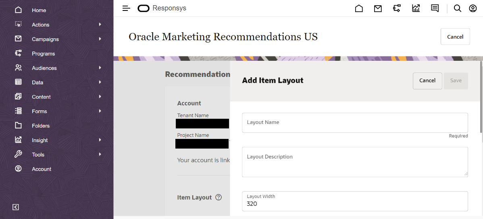Viewport: 483px width, 219px height.
Task: Click the Programs icon in top bar
Action: pos(397,8)
